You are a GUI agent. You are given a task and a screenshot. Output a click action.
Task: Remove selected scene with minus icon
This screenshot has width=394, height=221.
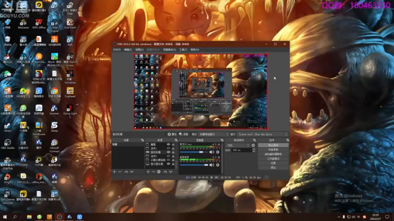tap(120, 171)
